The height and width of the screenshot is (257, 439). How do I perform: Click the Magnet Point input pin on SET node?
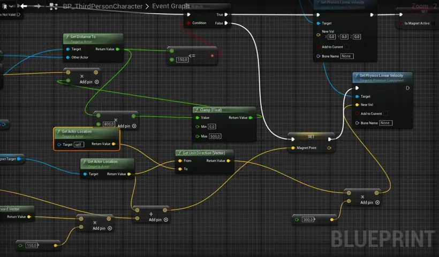click(x=293, y=148)
